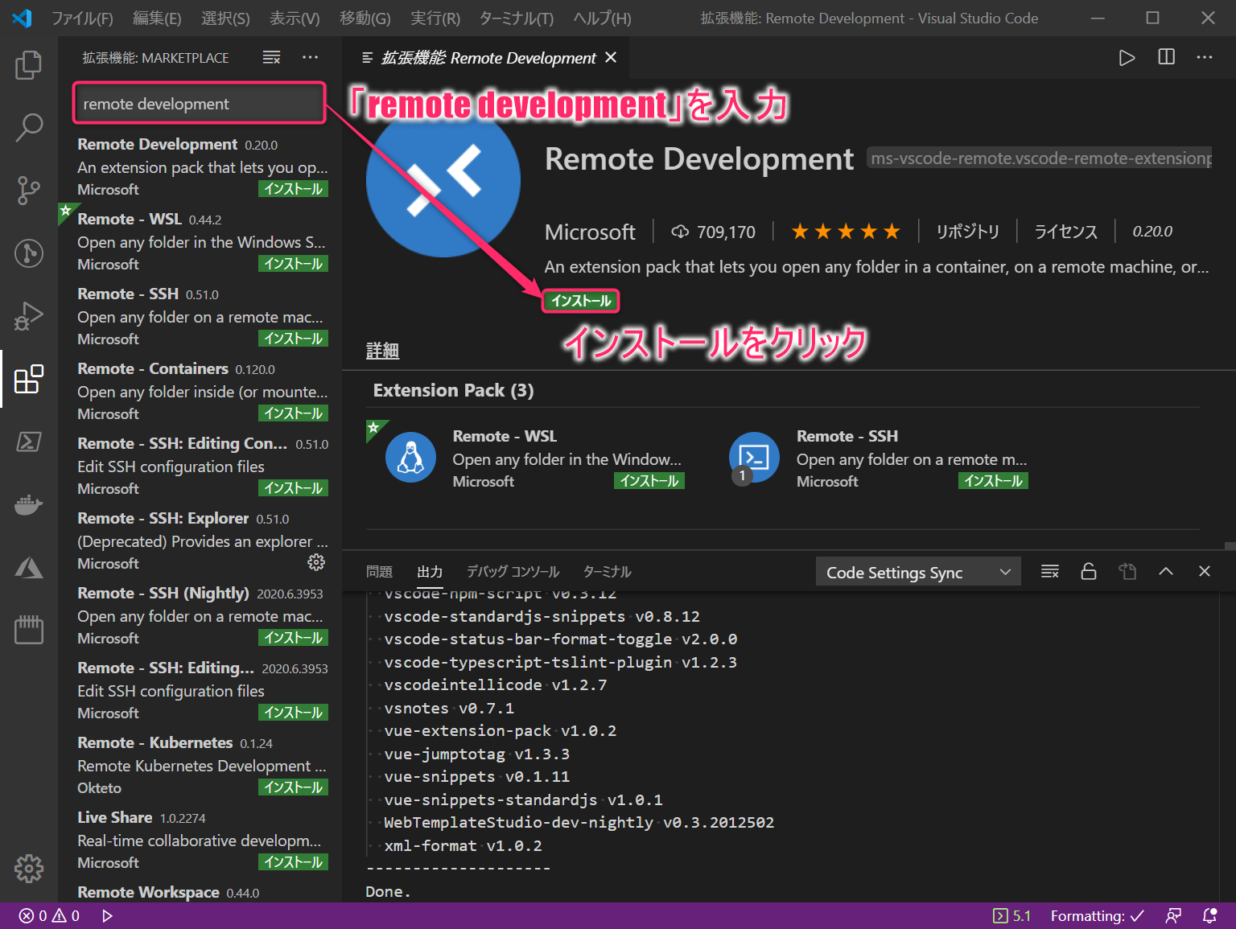Screen dimensions: 1236x929
Task: Clear the Output panel contents
Action: [1049, 571]
